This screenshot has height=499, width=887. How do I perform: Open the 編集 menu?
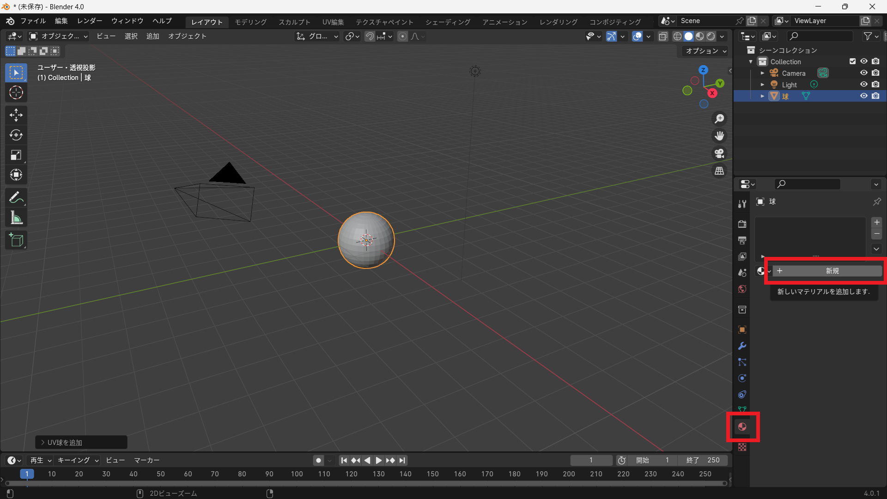coord(61,21)
